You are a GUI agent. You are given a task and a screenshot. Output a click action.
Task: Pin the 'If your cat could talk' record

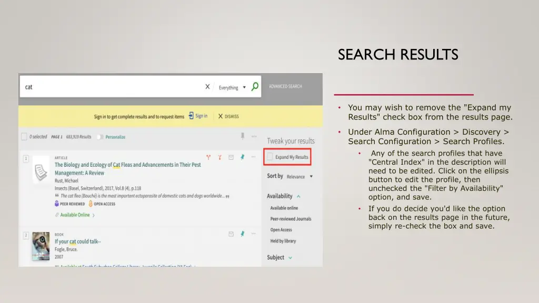(x=242, y=234)
